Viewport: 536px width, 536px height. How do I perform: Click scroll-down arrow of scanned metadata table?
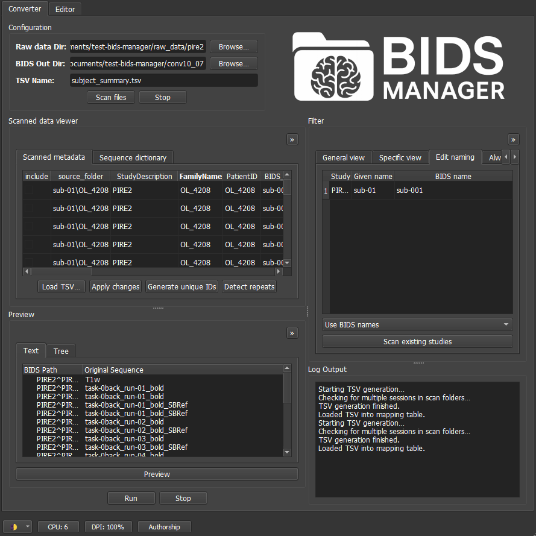(287, 263)
